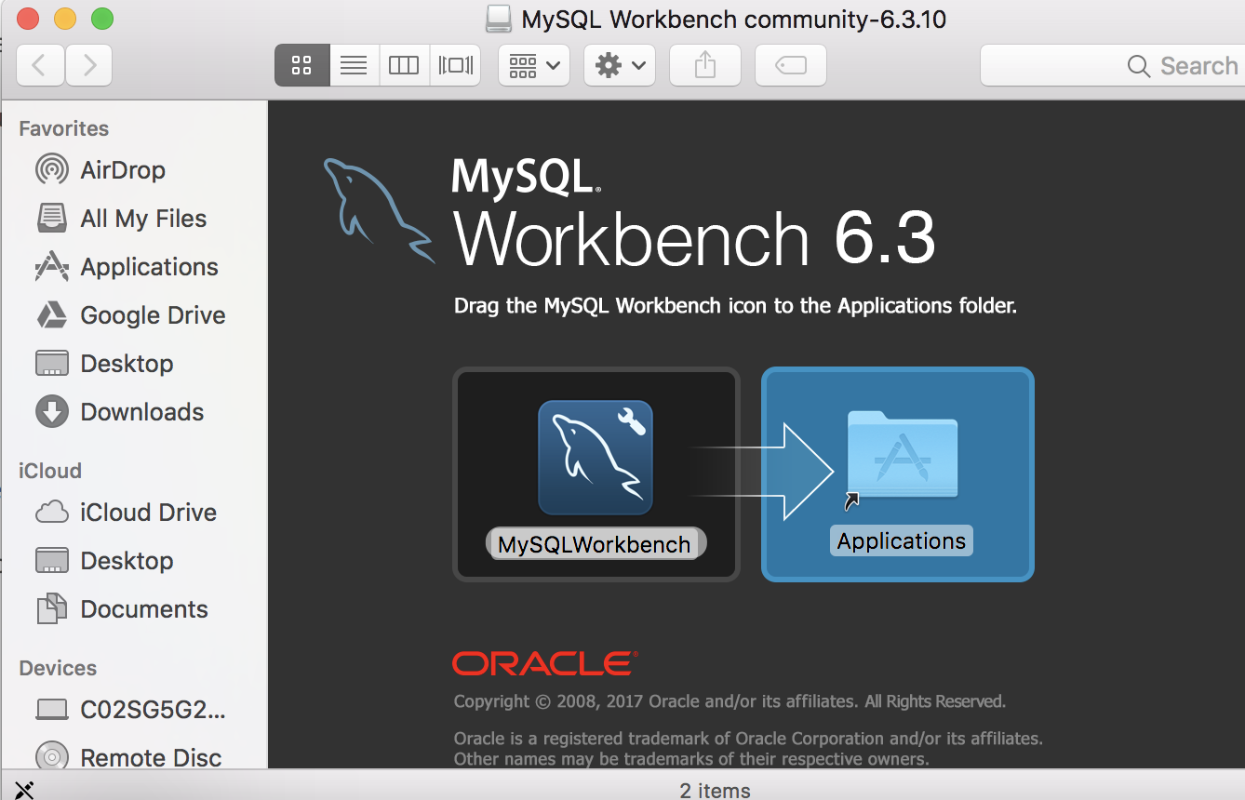This screenshot has height=800, width=1245.
Task: Switch to cover flow view
Action: click(x=455, y=65)
